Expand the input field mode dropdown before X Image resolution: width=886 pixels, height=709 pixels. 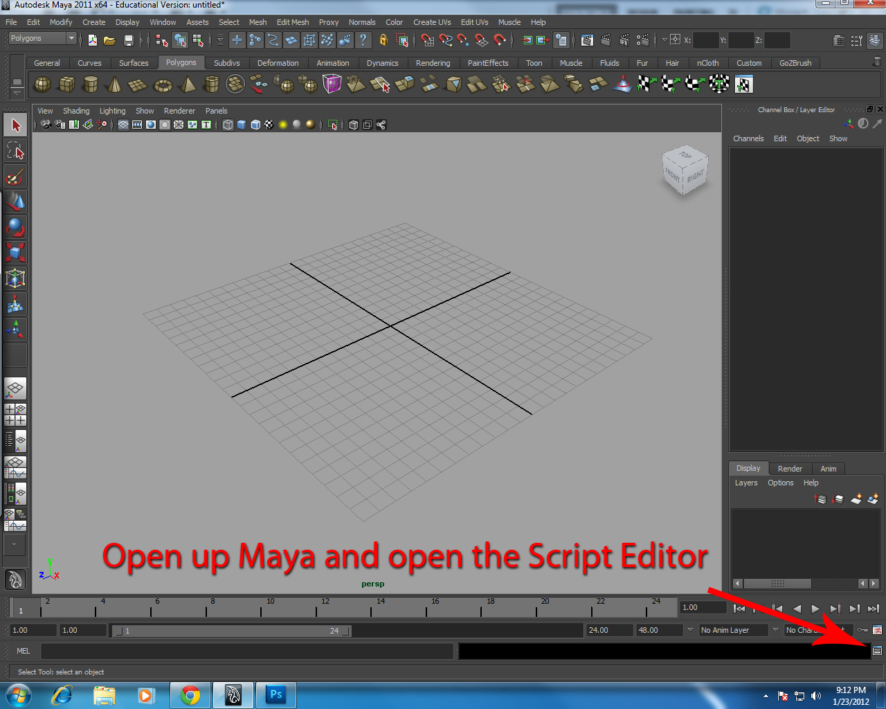click(664, 39)
